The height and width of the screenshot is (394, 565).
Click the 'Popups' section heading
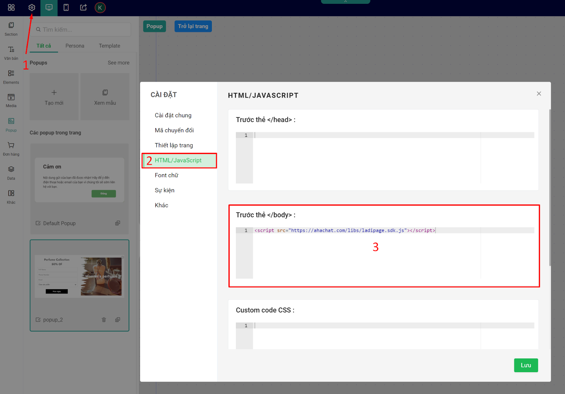click(38, 63)
